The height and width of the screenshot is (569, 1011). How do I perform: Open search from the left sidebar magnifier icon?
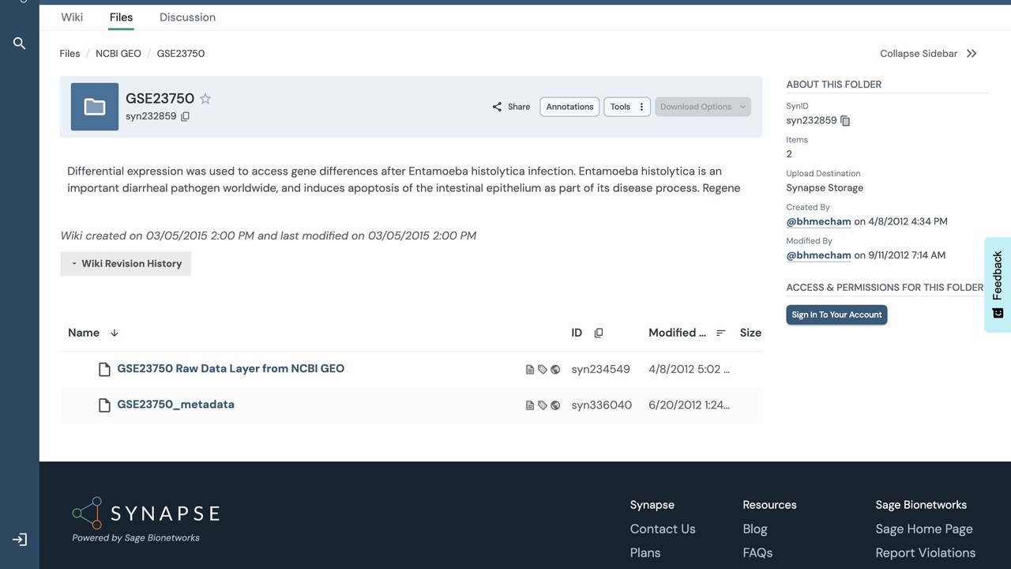pyautogui.click(x=20, y=43)
